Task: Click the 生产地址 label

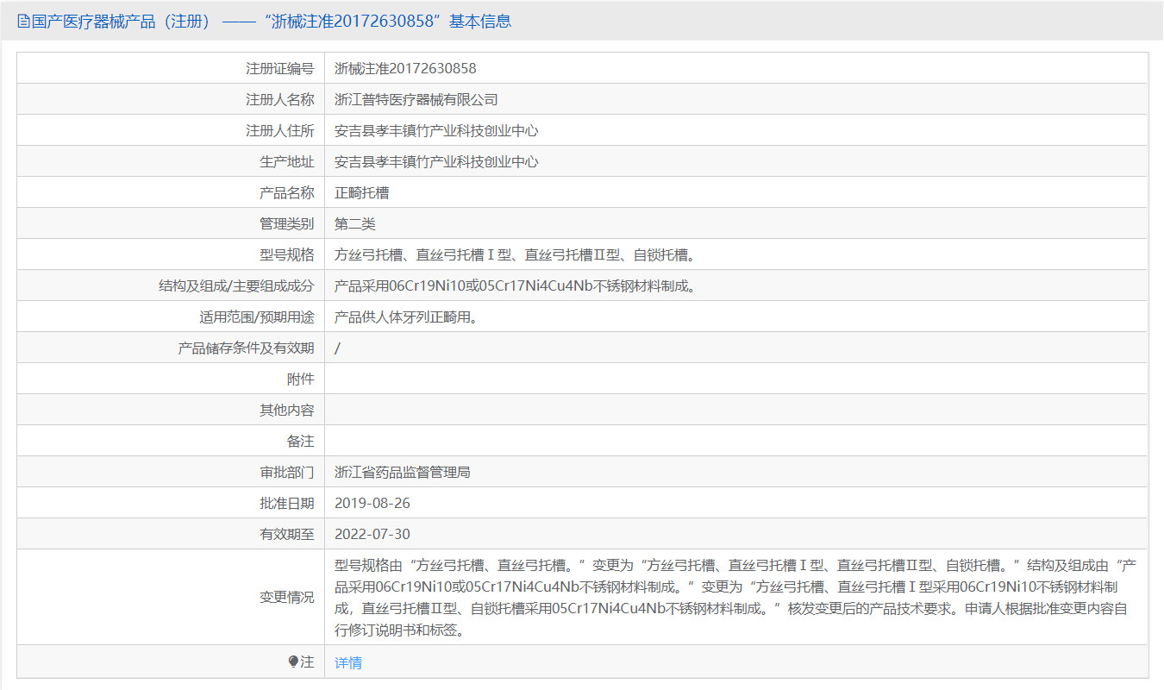Action: (x=287, y=161)
